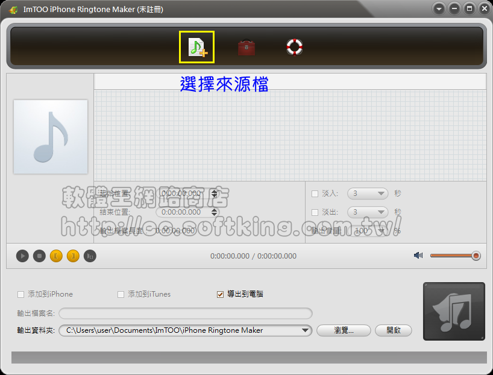
Task: Enable the 淡出 fade-out checkbox
Action: (315, 212)
